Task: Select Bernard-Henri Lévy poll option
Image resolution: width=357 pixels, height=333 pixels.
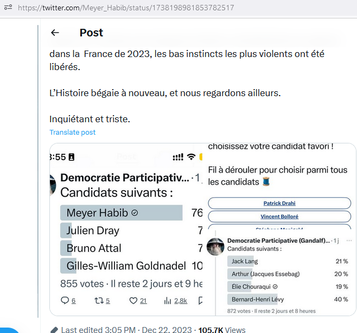Action: pyautogui.click(x=288, y=299)
